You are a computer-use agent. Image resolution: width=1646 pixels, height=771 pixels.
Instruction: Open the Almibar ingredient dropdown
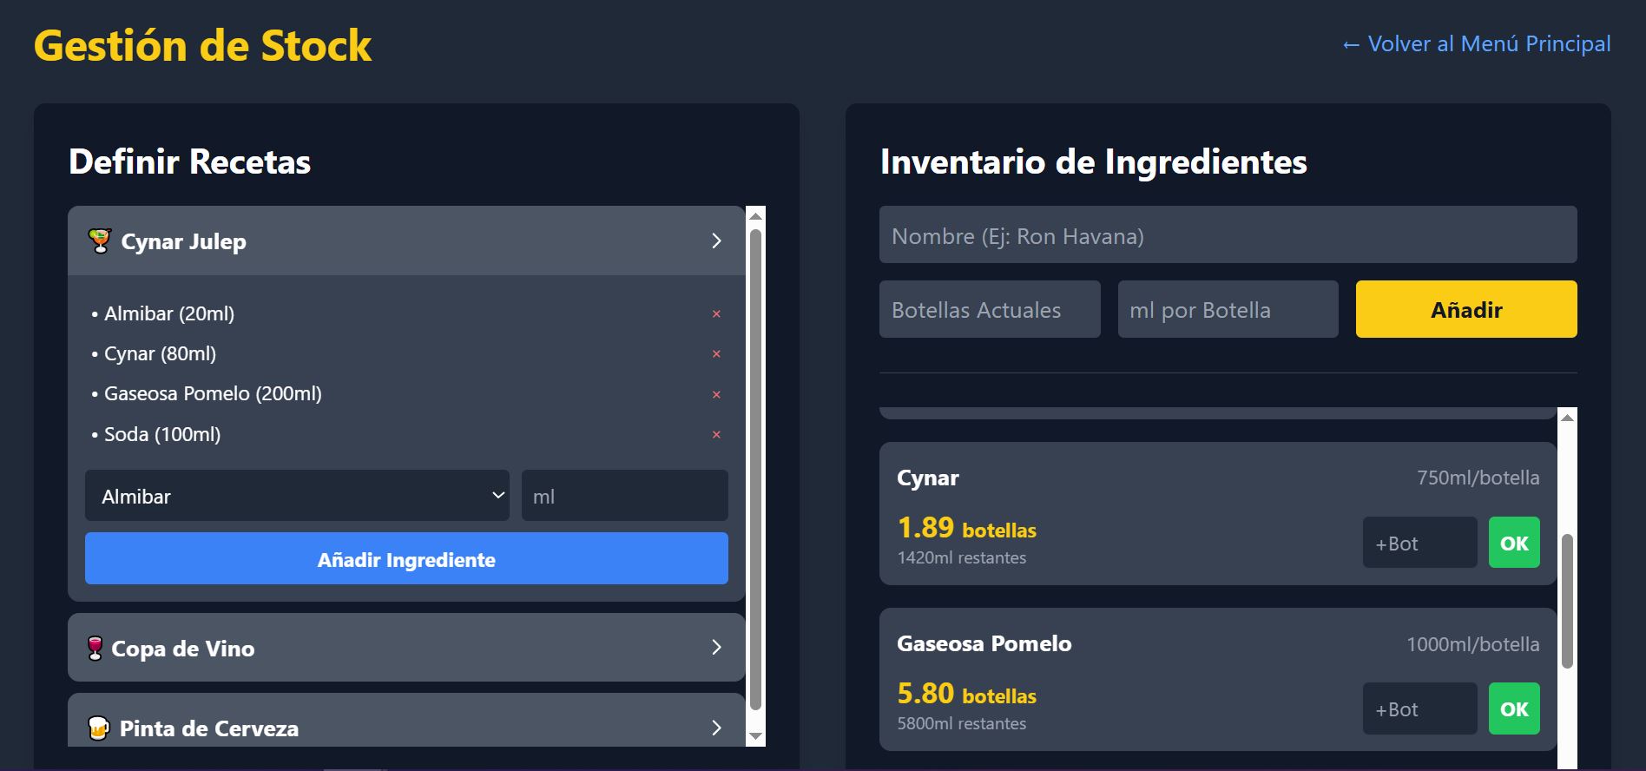pos(297,496)
